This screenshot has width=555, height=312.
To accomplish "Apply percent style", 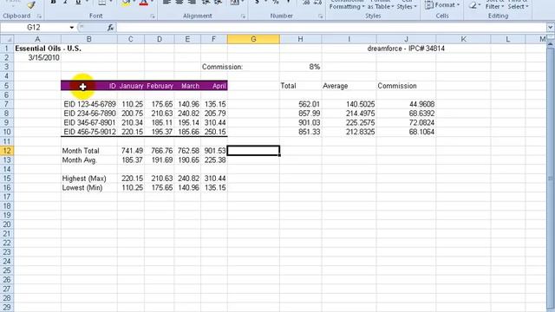I will pos(276,3).
